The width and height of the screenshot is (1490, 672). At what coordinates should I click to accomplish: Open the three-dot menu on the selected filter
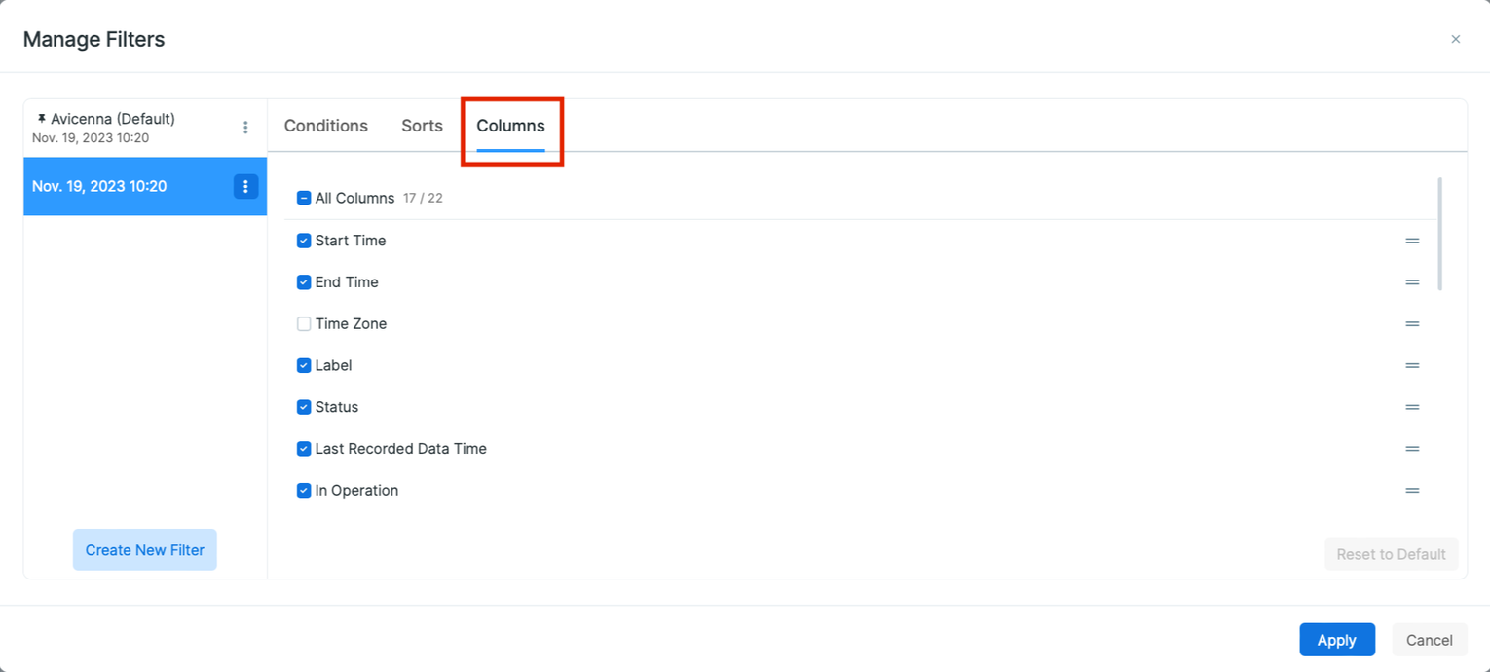245,186
